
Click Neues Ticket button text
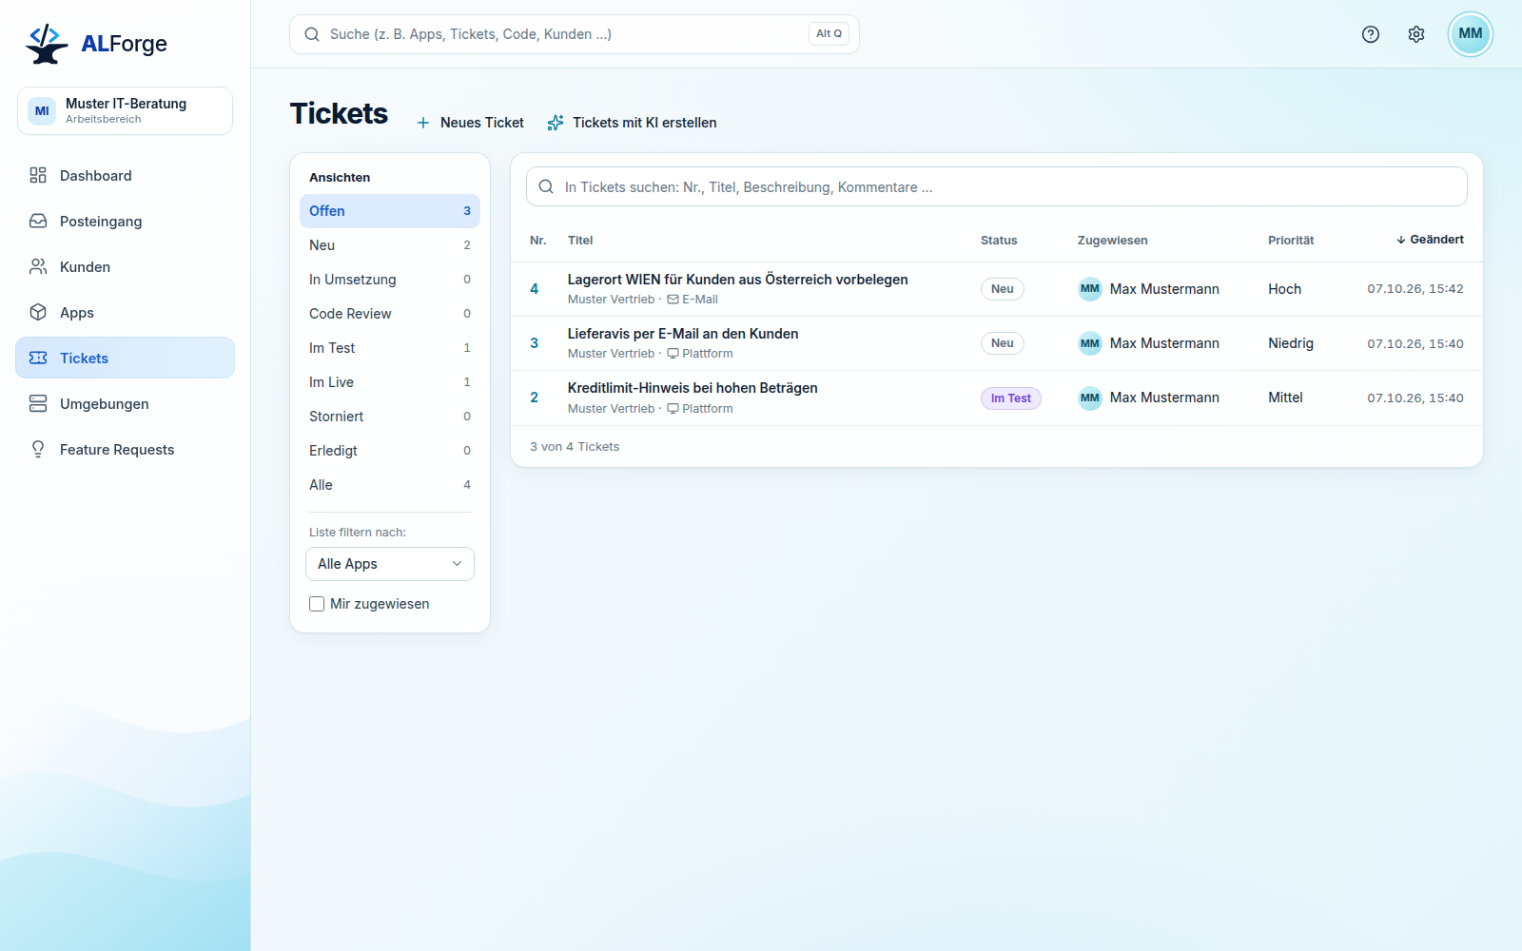pos(482,123)
